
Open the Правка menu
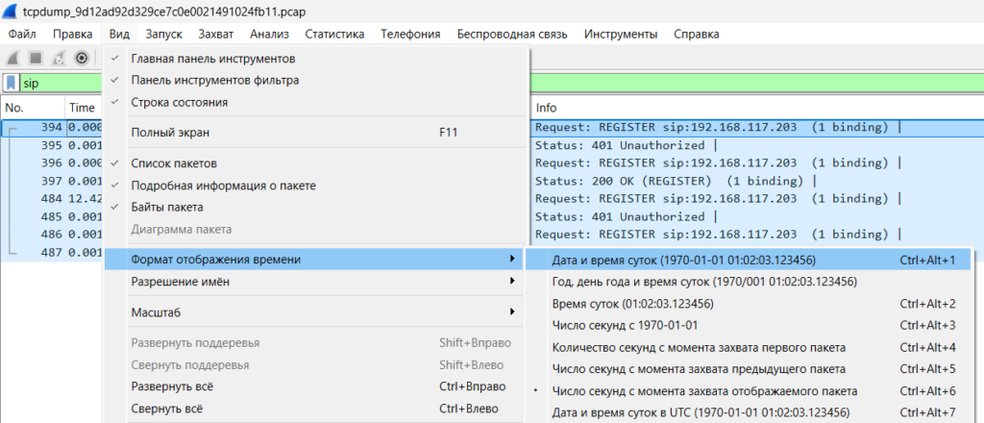click(x=73, y=35)
